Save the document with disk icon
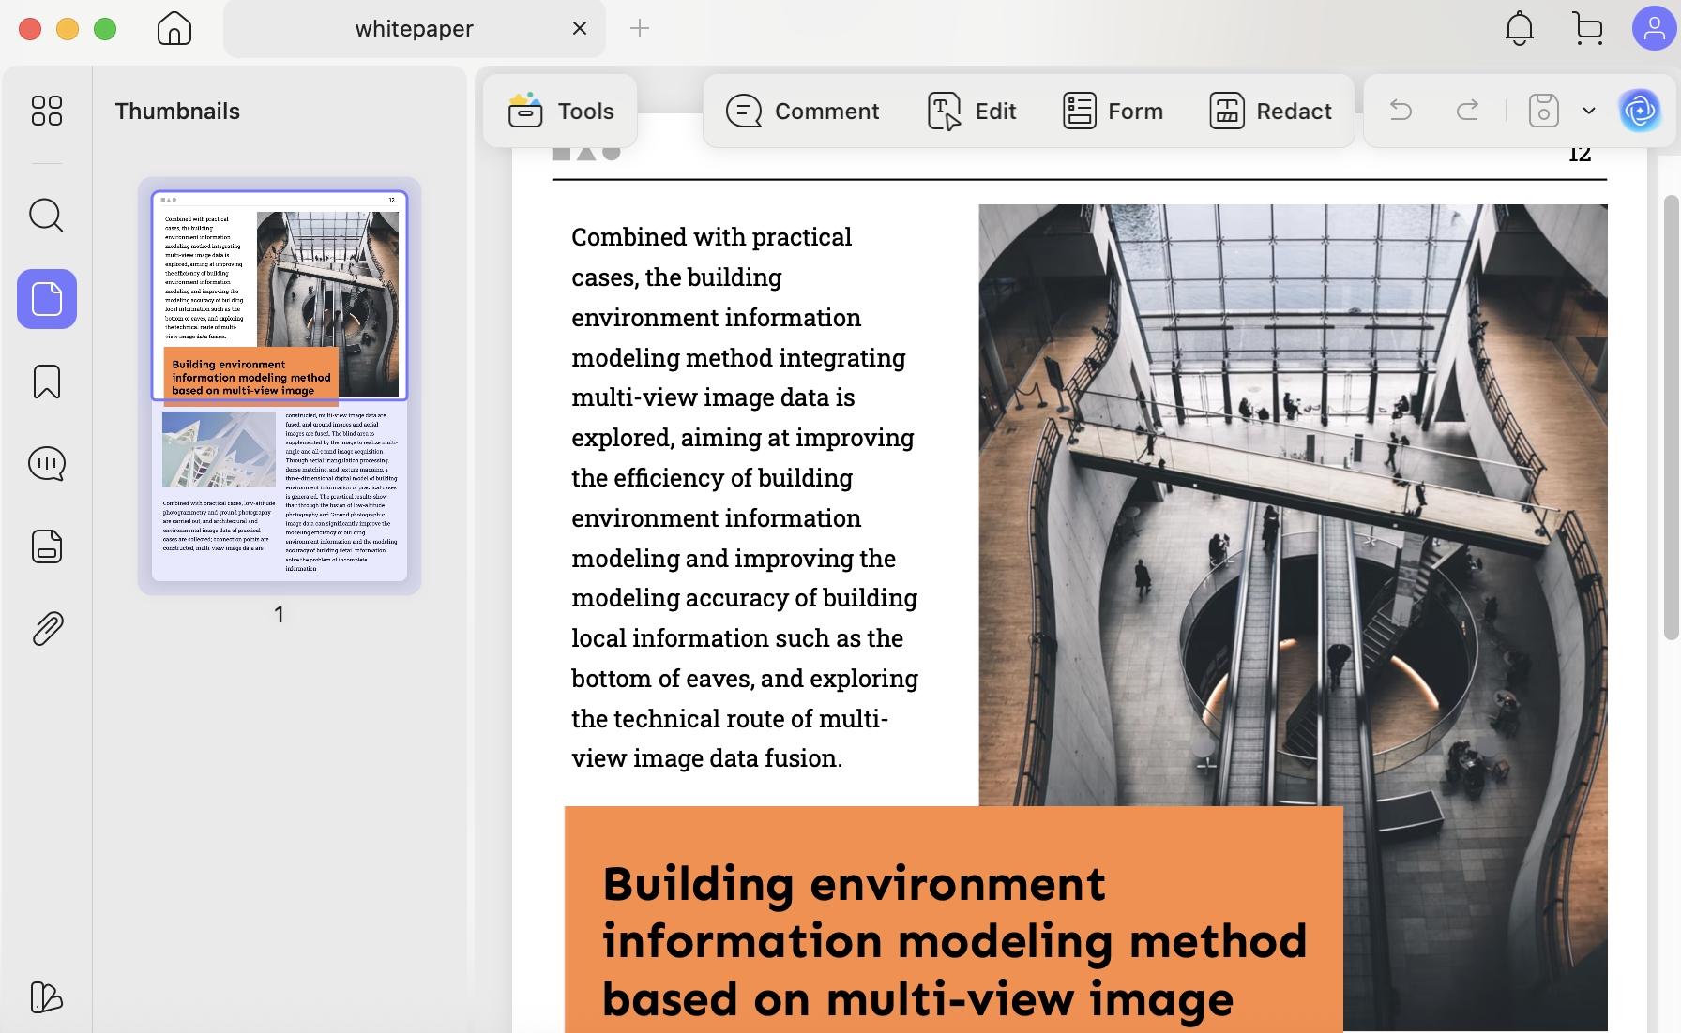Viewport: 1681px width, 1033px height. click(x=1544, y=111)
